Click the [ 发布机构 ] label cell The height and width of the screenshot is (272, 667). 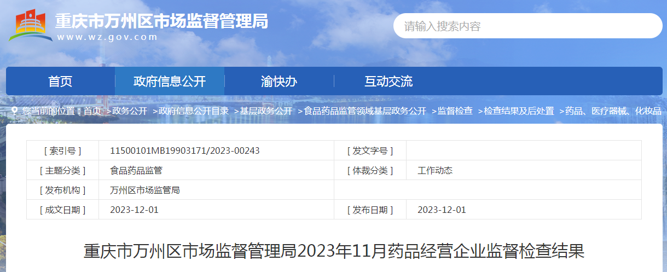point(62,190)
